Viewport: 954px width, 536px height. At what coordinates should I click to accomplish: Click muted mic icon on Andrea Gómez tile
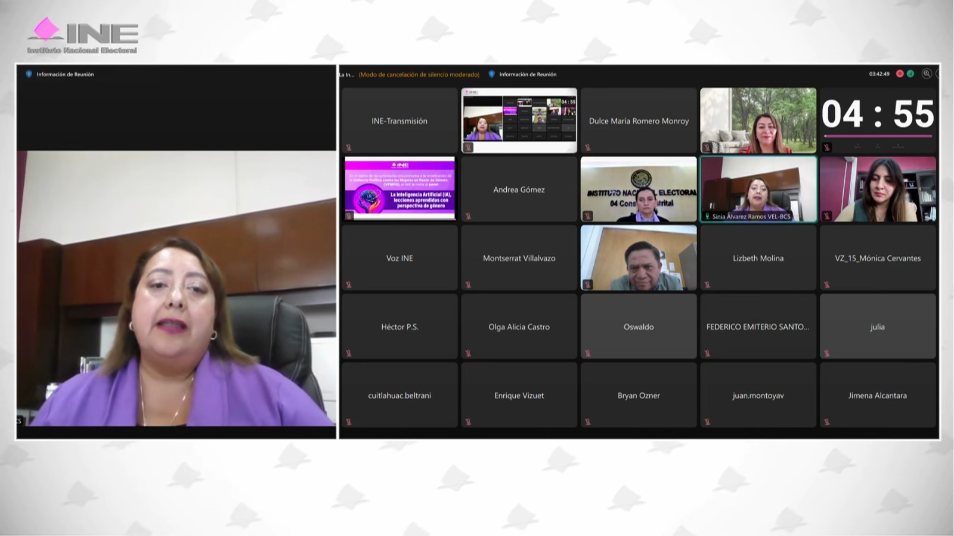pos(468,216)
